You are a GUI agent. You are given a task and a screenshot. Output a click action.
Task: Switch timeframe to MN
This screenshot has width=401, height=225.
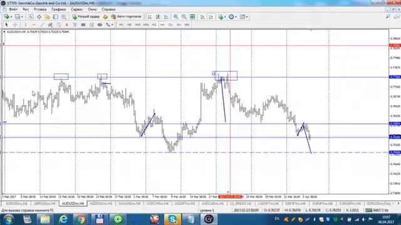coord(187,25)
